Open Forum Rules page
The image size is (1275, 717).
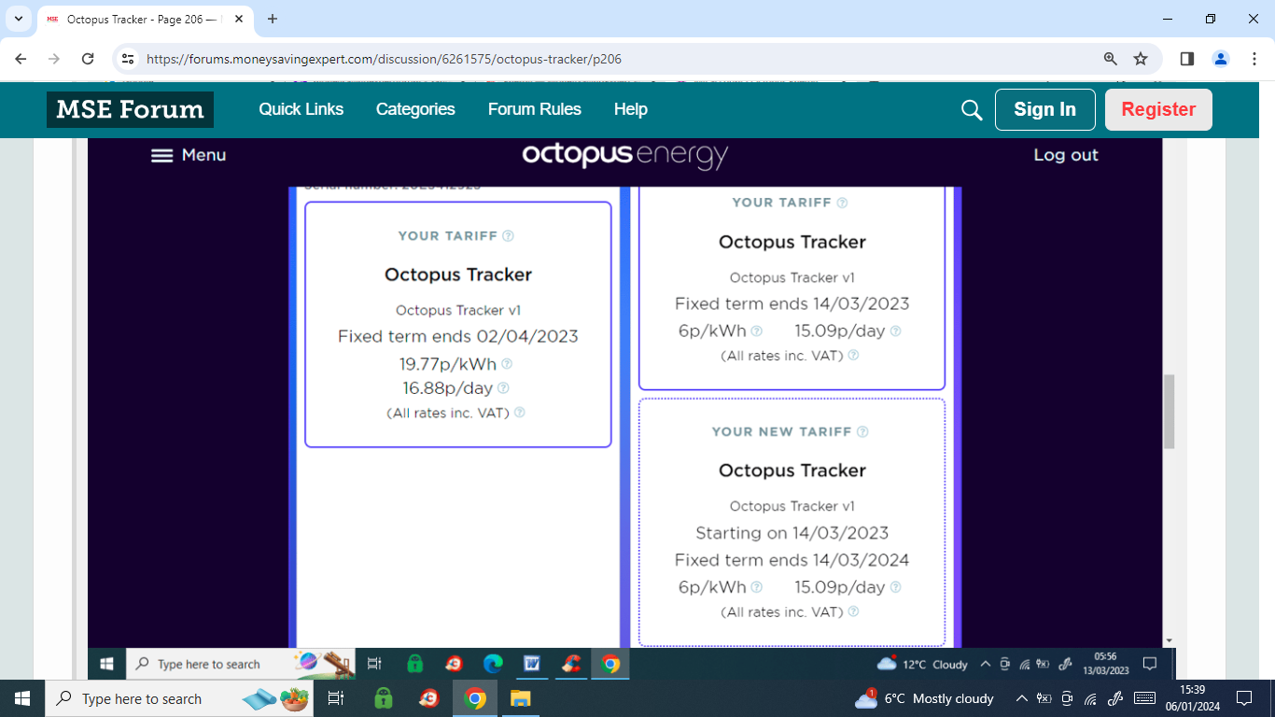[535, 109]
